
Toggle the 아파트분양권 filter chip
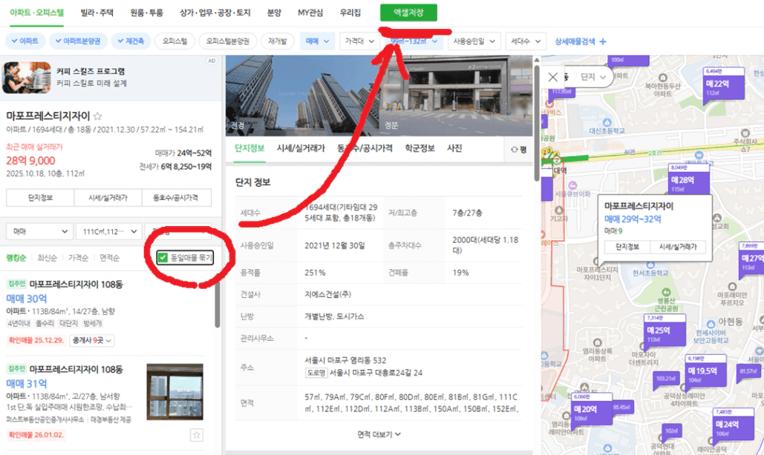coord(78,41)
